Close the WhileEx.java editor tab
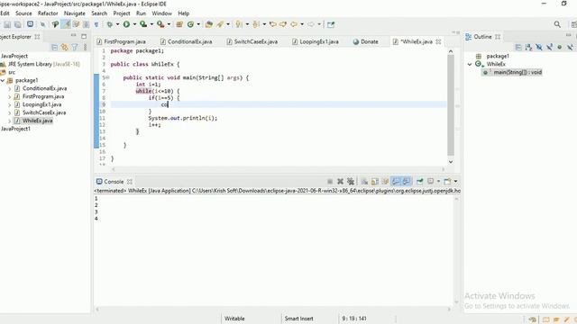577x324 pixels. pyautogui.click(x=439, y=42)
